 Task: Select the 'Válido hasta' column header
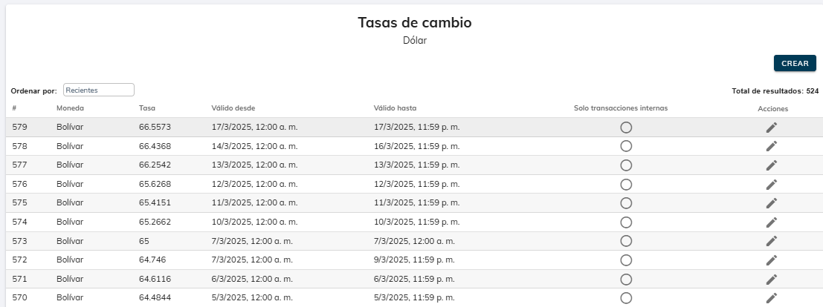[395, 108]
